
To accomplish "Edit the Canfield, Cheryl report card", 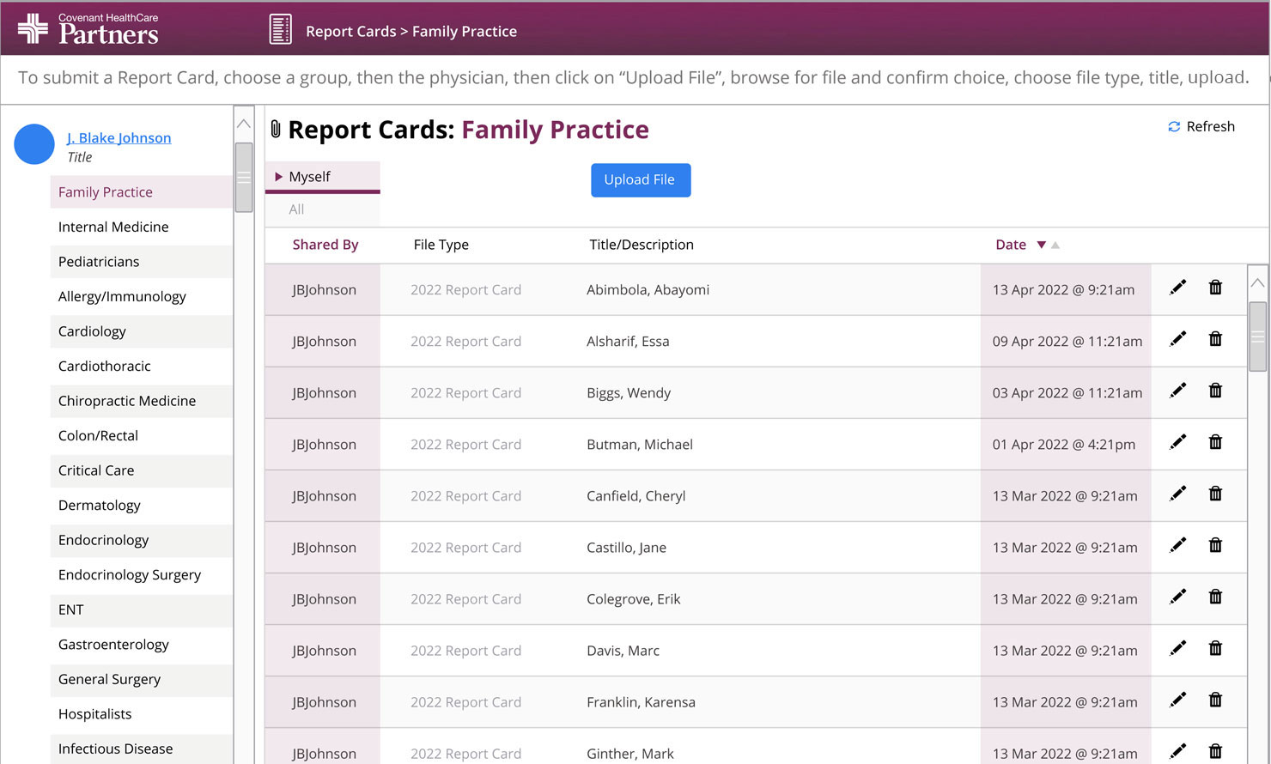I will [1177, 494].
